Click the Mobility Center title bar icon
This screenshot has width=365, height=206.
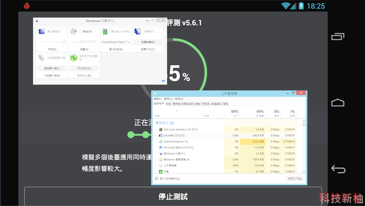(37, 21)
